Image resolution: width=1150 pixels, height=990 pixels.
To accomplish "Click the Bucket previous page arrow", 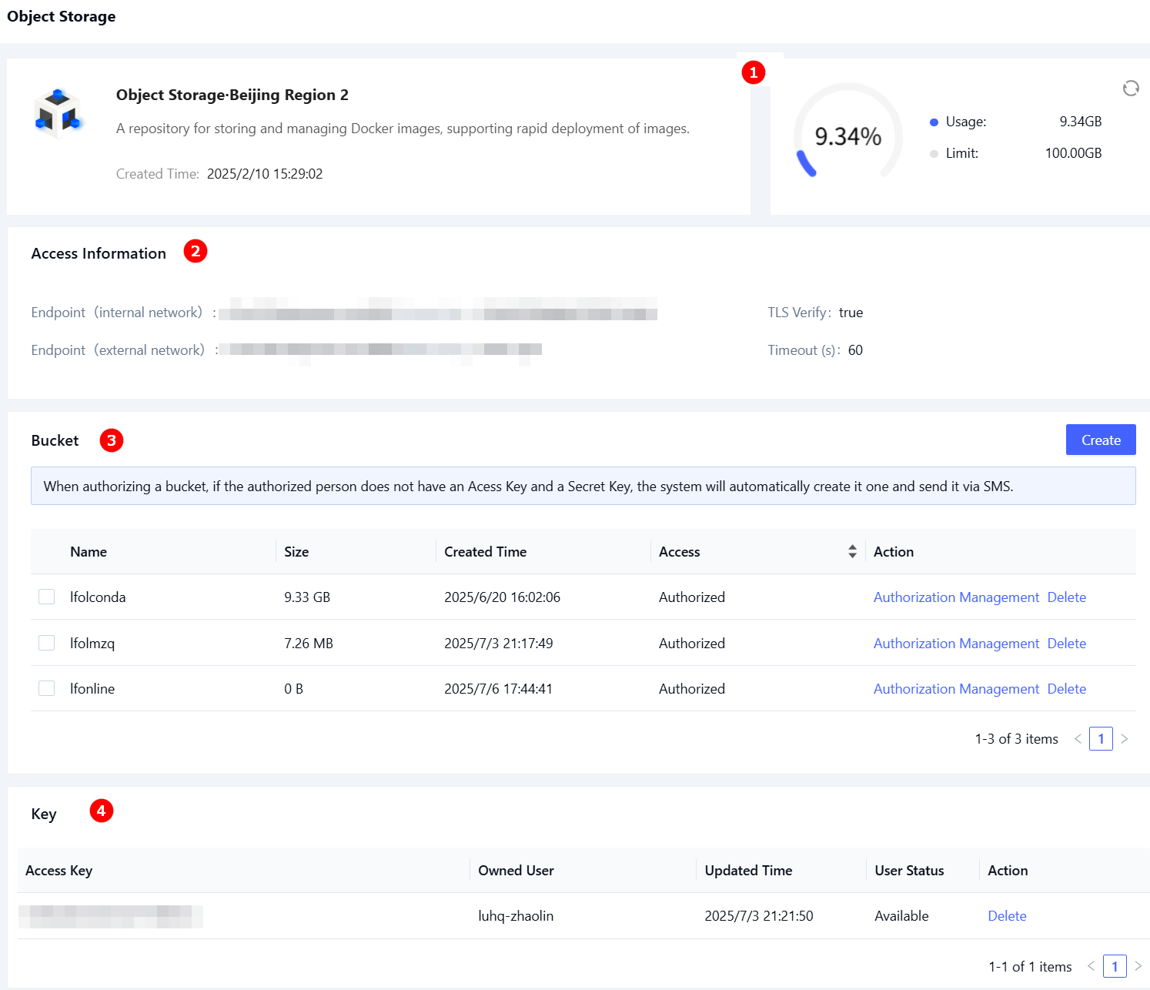I will [1078, 739].
